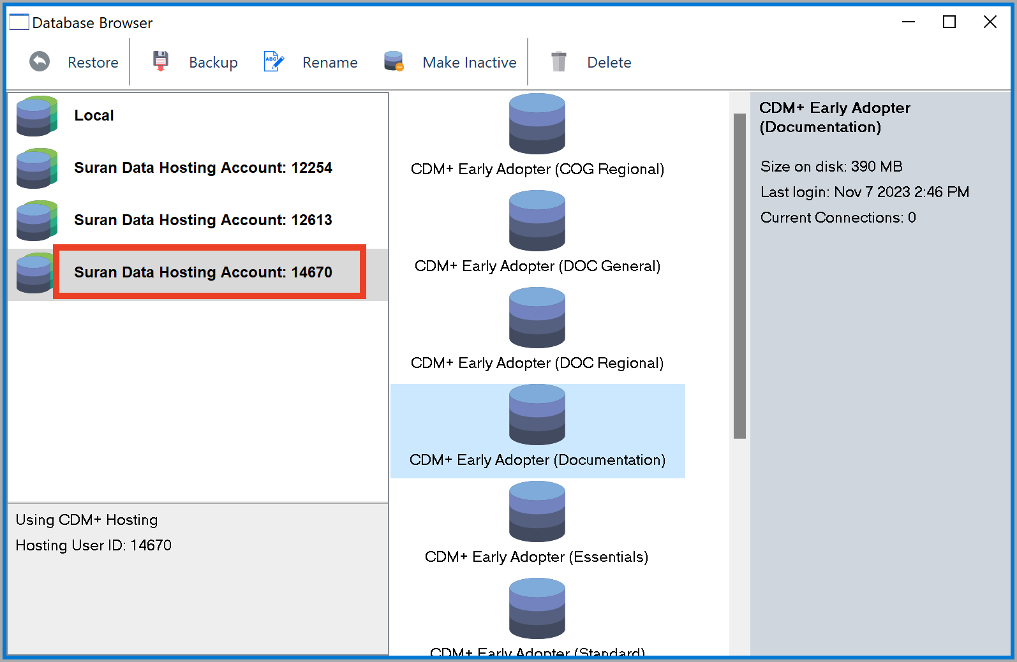
Task: Click the Make Inactive database icon
Action: click(x=394, y=61)
